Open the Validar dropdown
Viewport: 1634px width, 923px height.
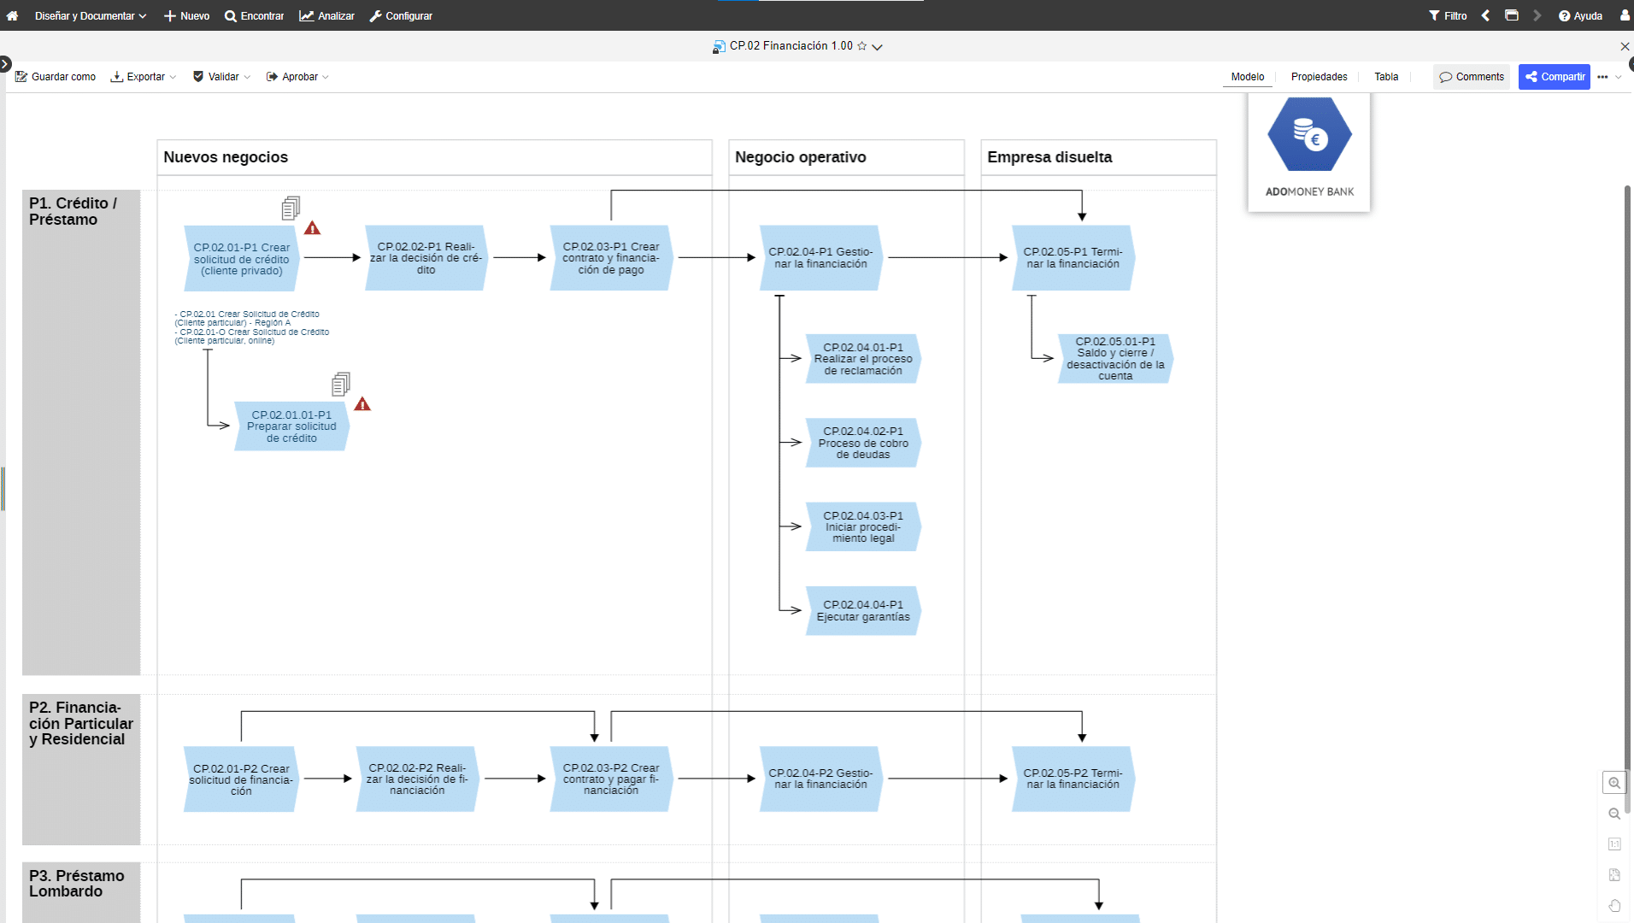[x=221, y=77]
